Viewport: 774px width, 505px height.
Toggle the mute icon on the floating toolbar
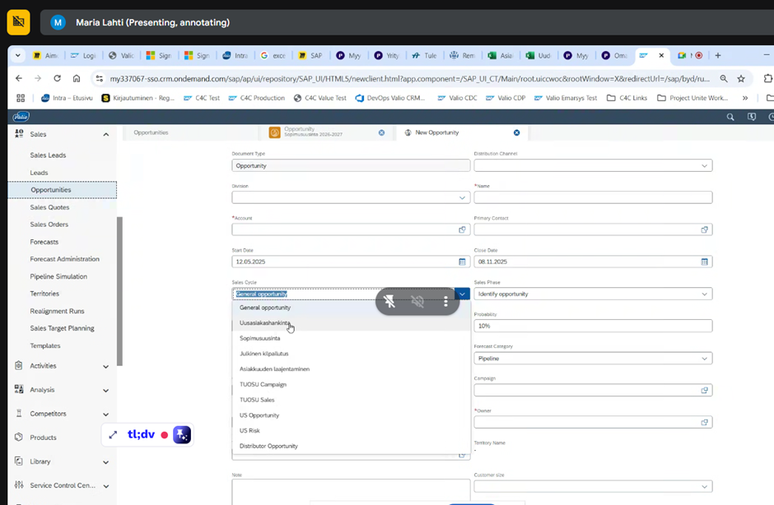tap(417, 302)
